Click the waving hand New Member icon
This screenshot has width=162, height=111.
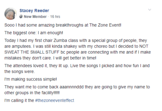pyautogui.click(x=21, y=17)
